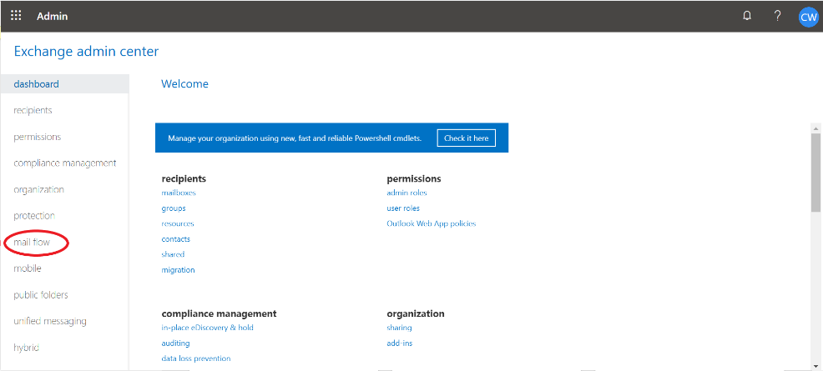Click the help question mark icon
The image size is (823, 371).
777,16
